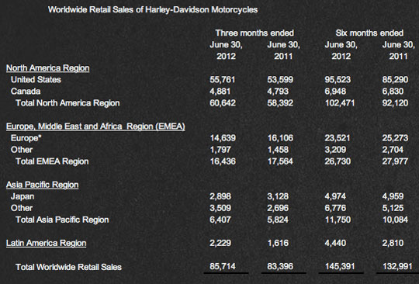Click Total EMEA Region value 16,436
Screen dimensions: 419x284
(x=223, y=161)
